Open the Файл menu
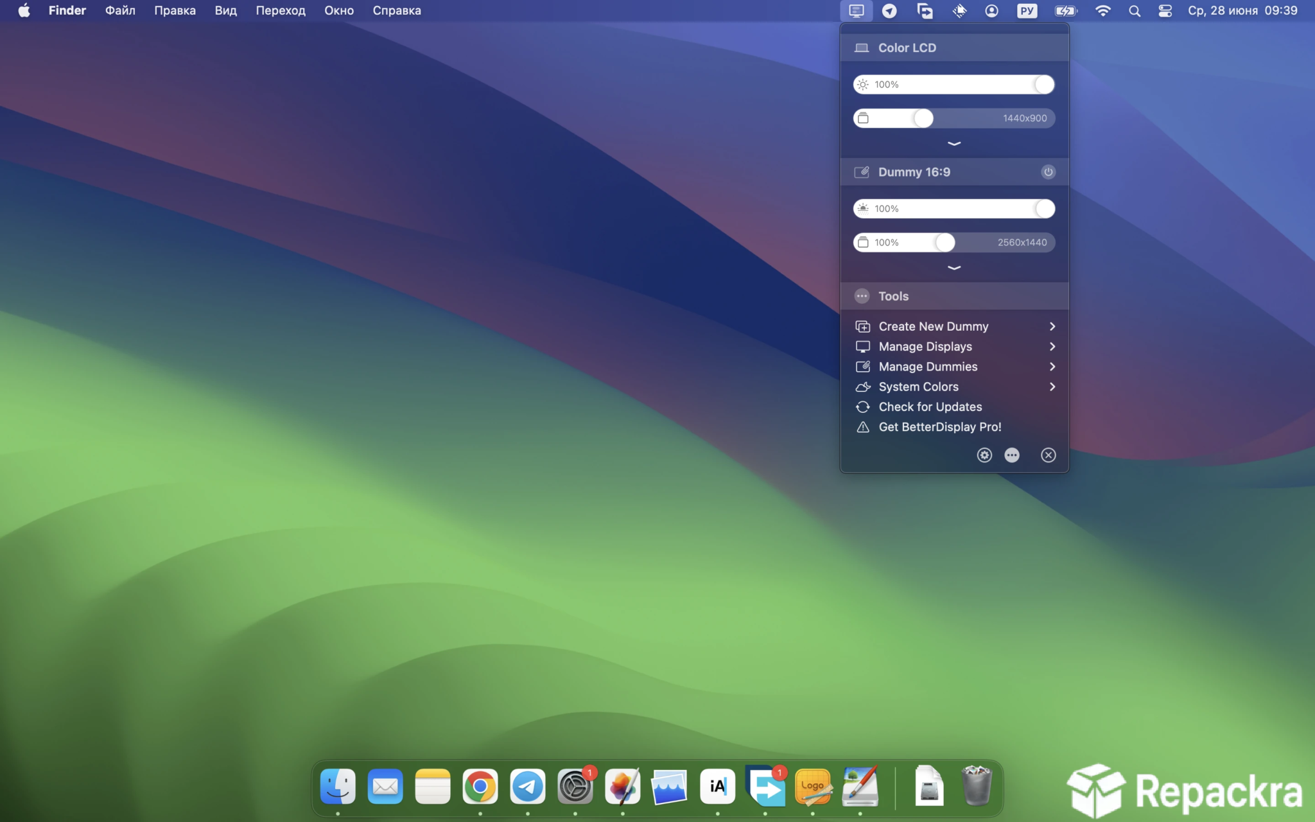Viewport: 1315px width, 822px height. [120, 11]
